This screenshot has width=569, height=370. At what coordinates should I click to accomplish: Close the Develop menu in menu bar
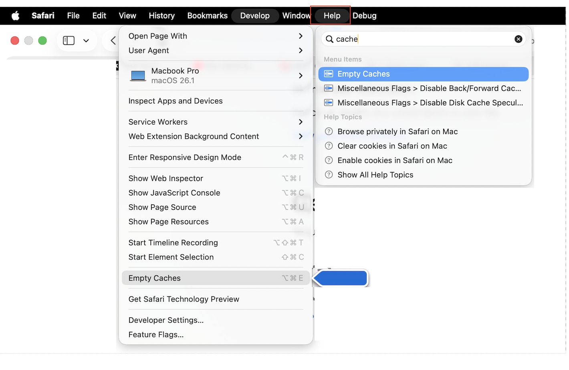[255, 16]
